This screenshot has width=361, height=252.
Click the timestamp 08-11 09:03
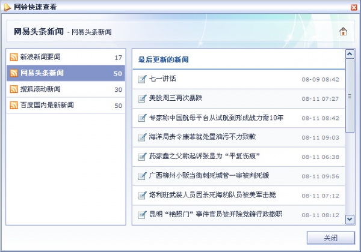pyautogui.click(x=320, y=138)
